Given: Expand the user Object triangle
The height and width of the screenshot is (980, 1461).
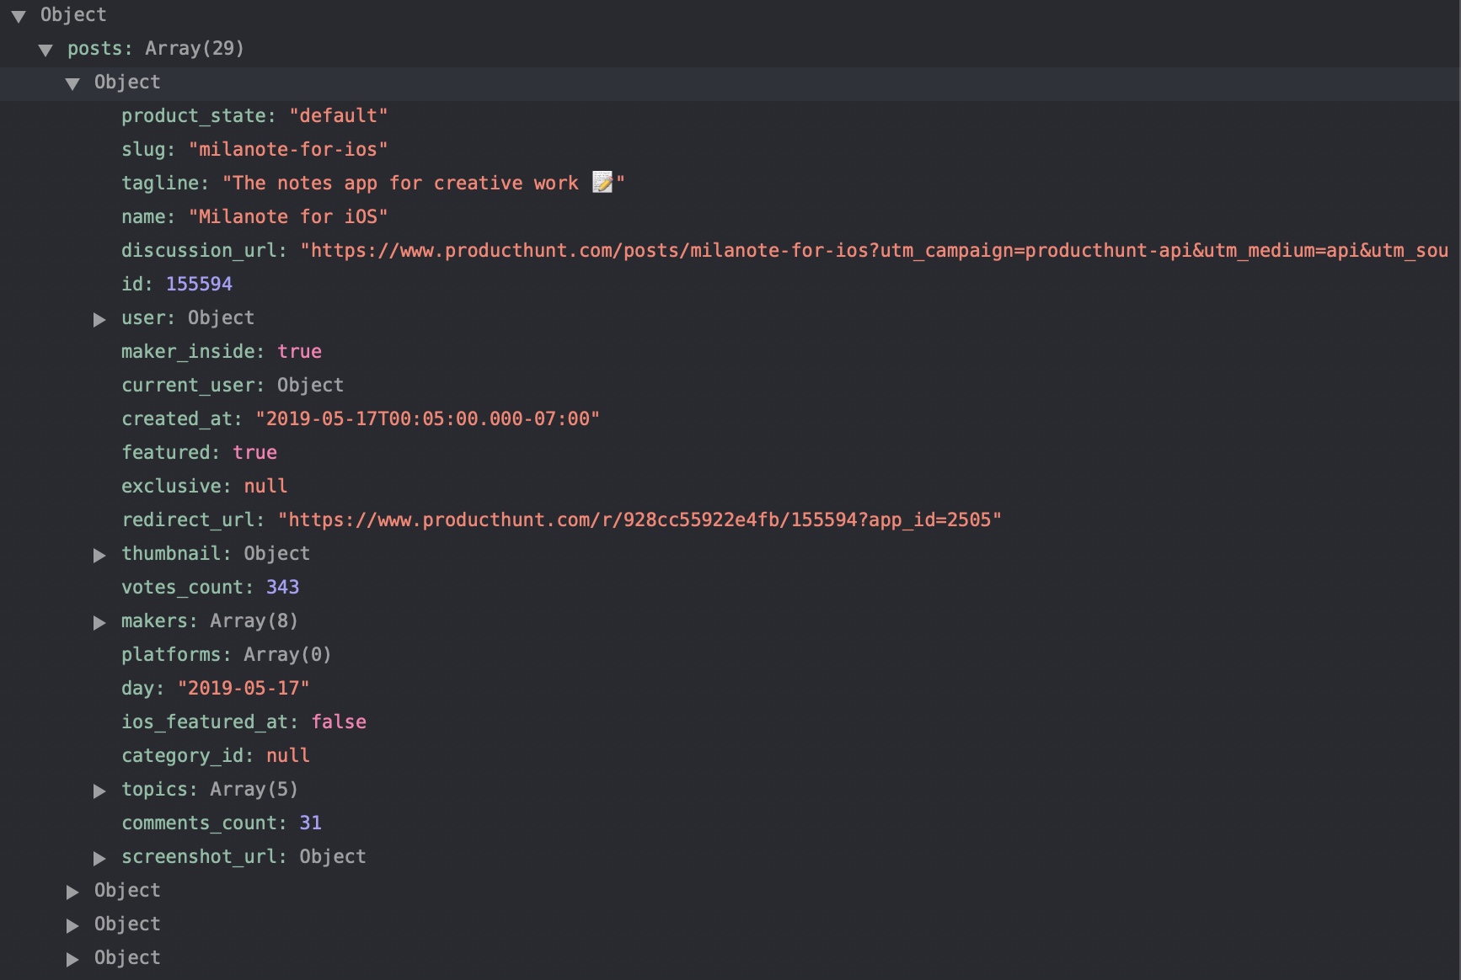Looking at the screenshot, I should tap(99, 319).
